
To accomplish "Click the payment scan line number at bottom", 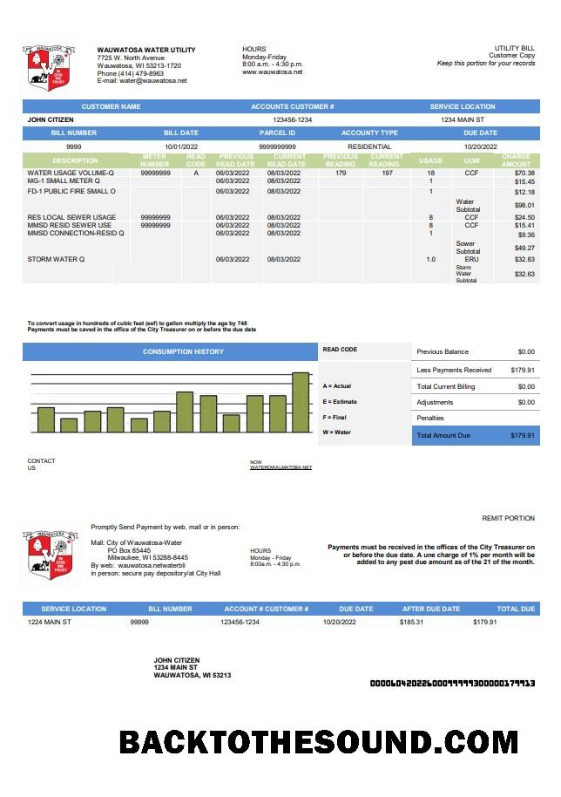I will (452, 684).
